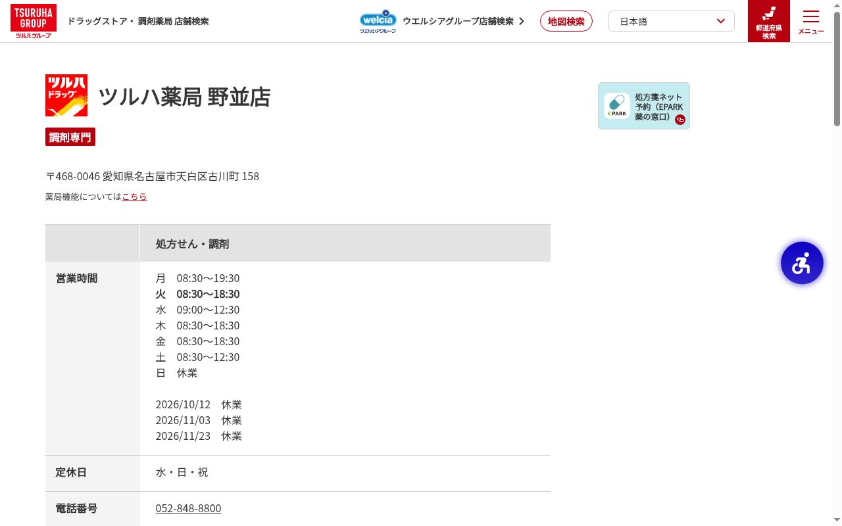Screen dimensions: 842x526
Task: Click the ツルハドラッグ store logo
Action: pos(66,95)
